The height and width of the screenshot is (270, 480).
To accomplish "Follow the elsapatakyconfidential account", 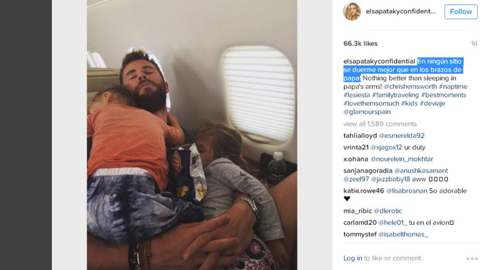I will (x=461, y=12).
